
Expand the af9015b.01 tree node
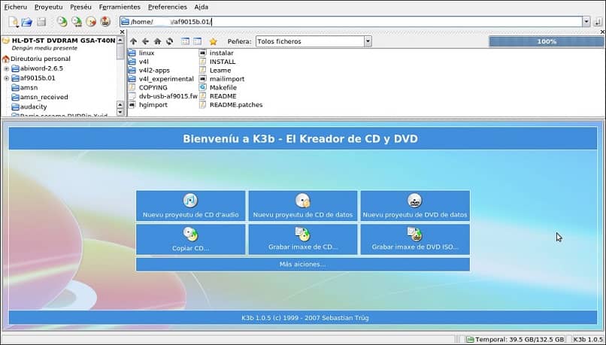coord(6,78)
